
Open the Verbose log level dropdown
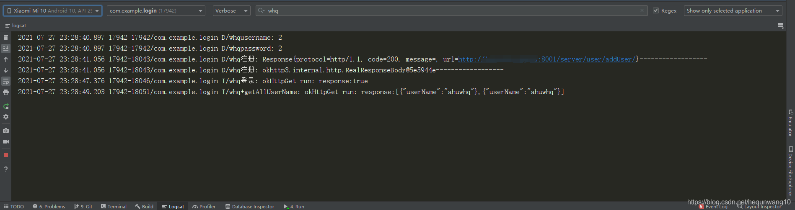[232, 11]
